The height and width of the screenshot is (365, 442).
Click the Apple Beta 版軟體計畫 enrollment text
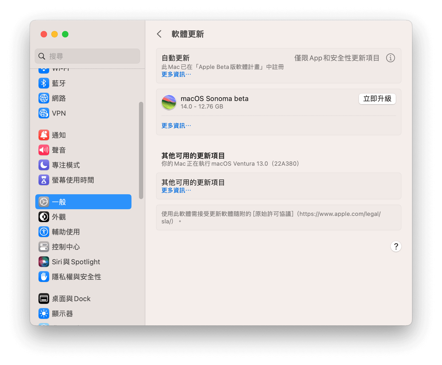(x=223, y=67)
